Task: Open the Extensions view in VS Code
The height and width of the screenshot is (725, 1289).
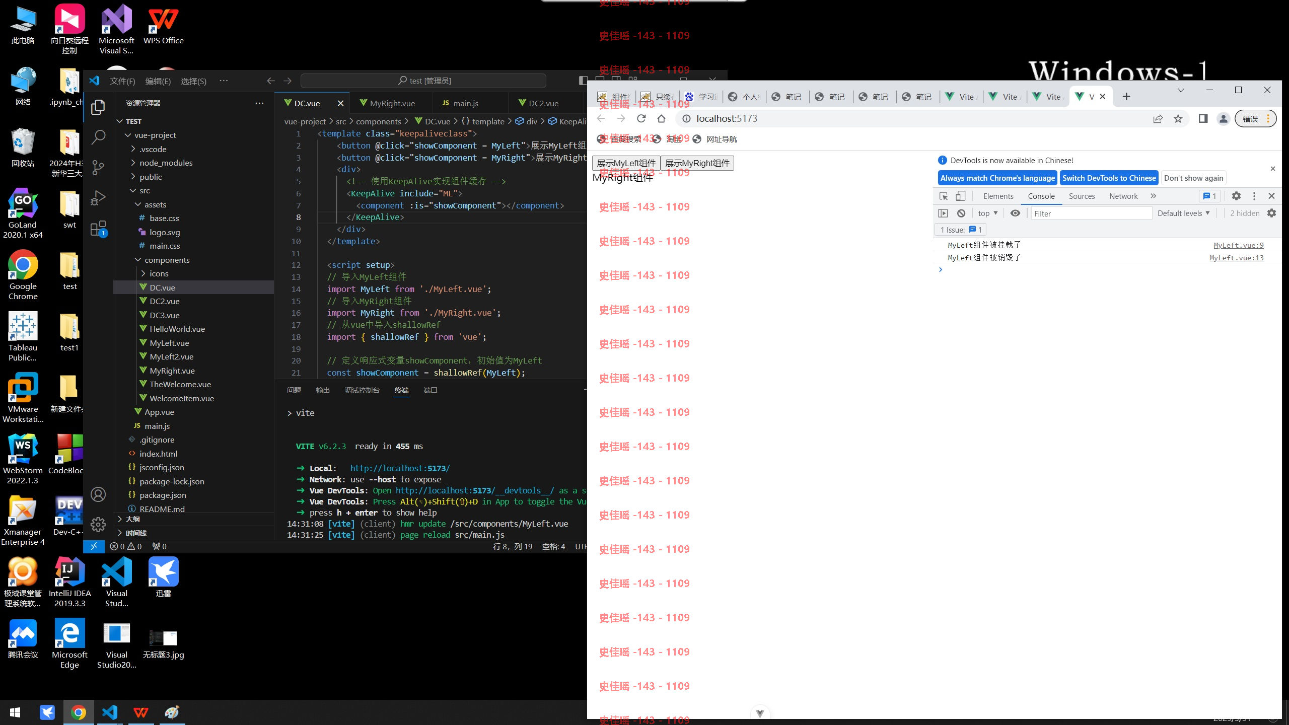Action: tap(98, 229)
